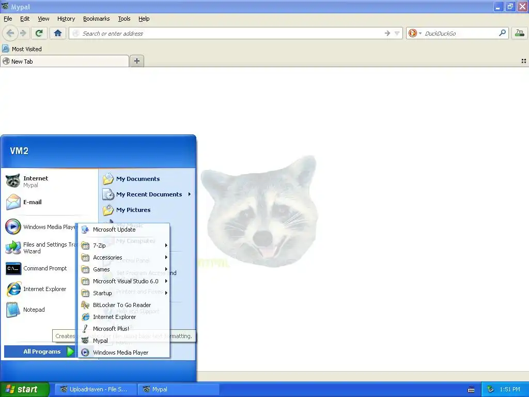The image size is (529, 397).
Task: Open Files and Settings Transfer Wizard
Action: pyautogui.click(x=40, y=248)
